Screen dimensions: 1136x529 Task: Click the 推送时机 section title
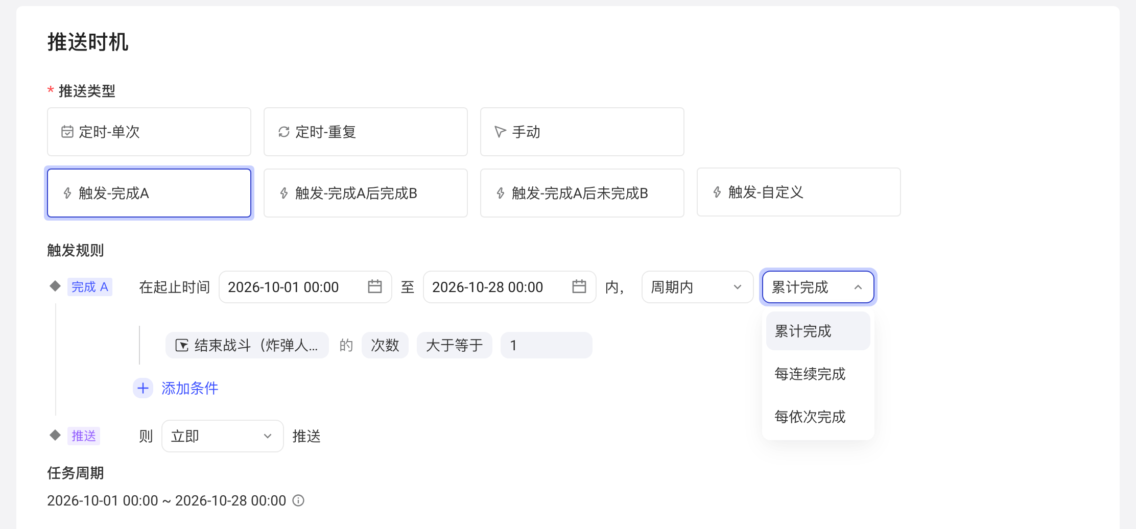[x=88, y=42]
